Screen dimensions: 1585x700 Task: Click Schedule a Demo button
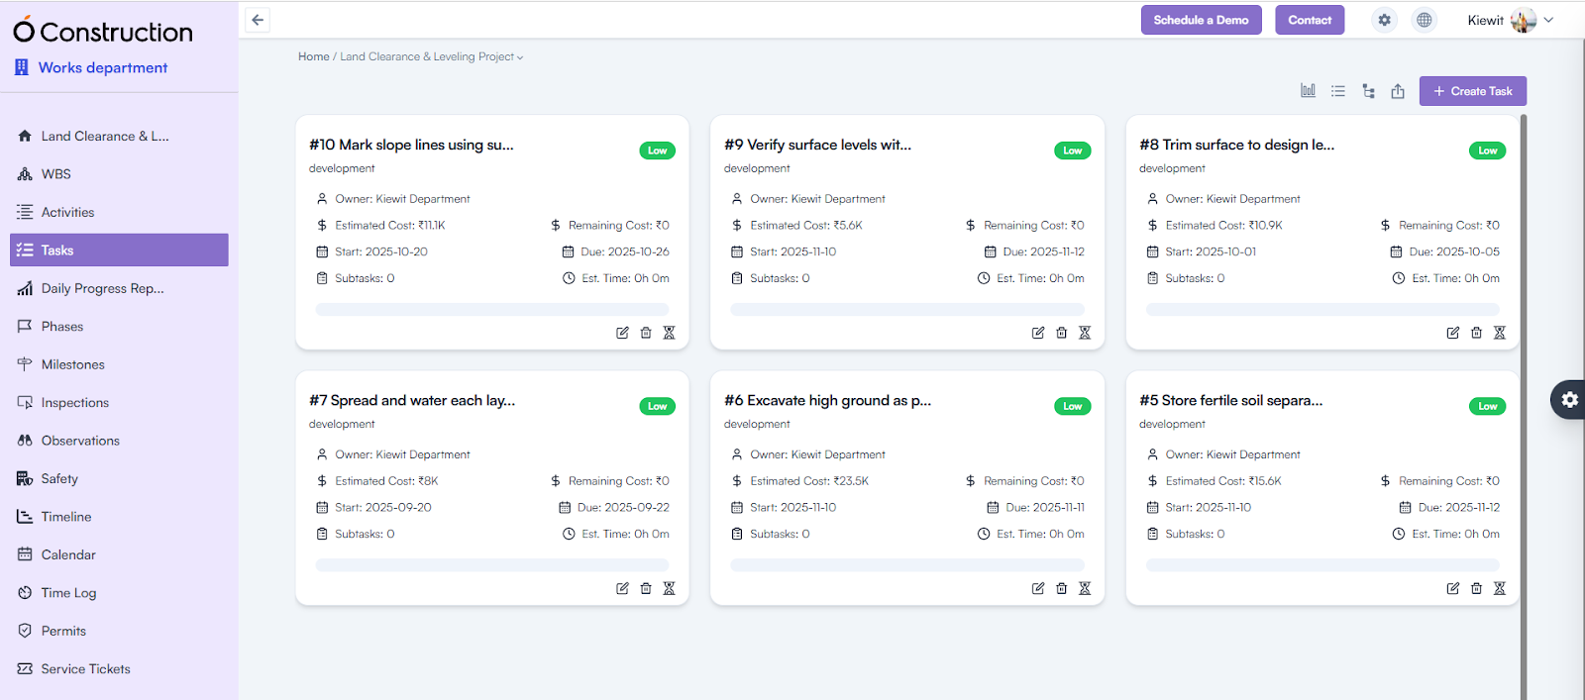click(1201, 20)
